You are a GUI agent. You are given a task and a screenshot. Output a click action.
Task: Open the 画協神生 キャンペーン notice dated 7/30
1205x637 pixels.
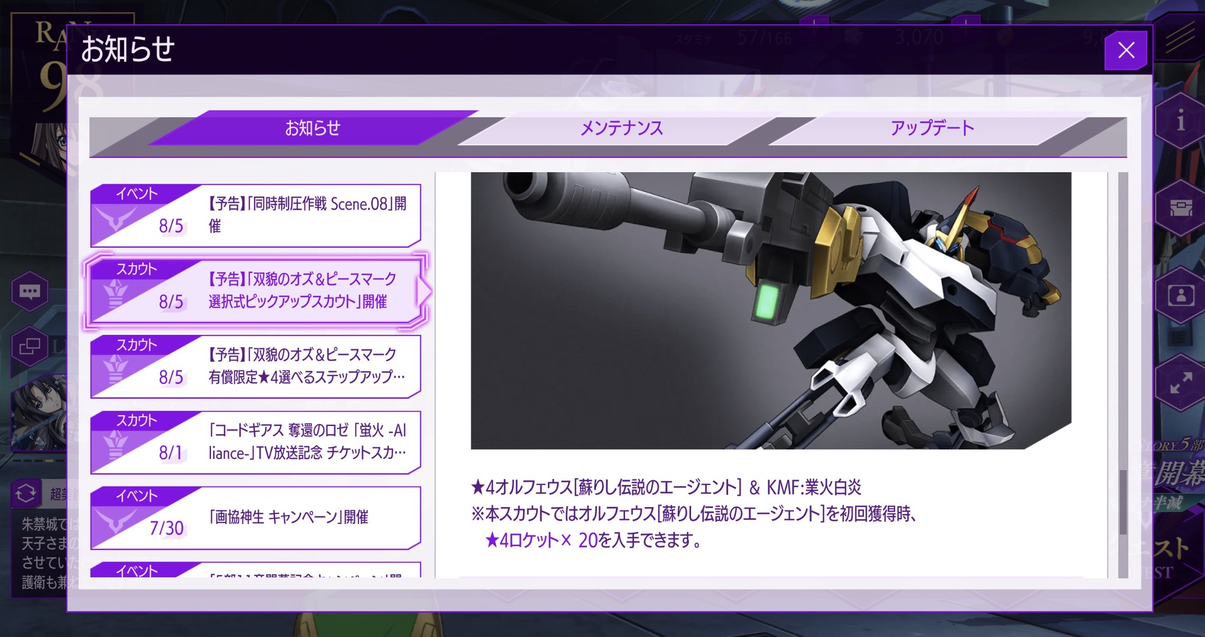[256, 517]
